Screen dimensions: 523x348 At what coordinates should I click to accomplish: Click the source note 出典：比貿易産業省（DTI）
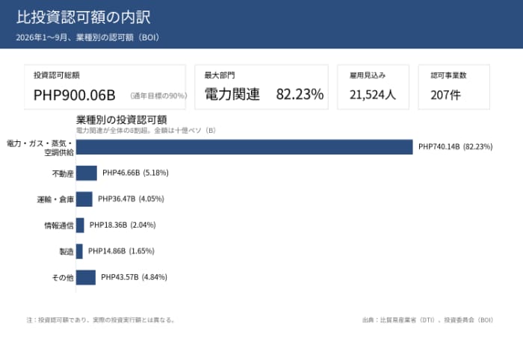(x=427, y=320)
